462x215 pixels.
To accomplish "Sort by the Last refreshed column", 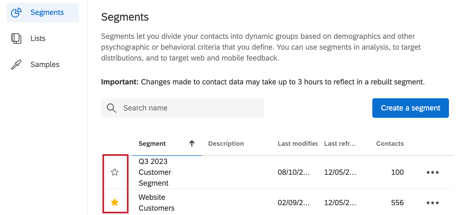I will [x=340, y=144].
